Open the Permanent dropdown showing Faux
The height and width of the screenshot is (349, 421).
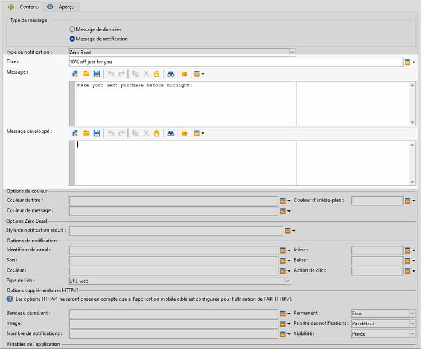click(x=383, y=313)
